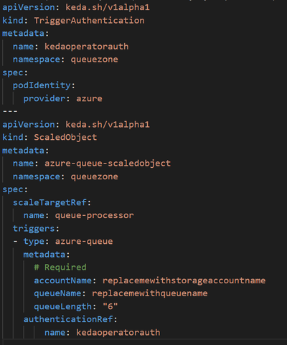
Task: Click the second queuezone namespace value
Action: pos(94,176)
